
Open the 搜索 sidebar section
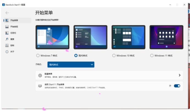(x=17, y=39)
